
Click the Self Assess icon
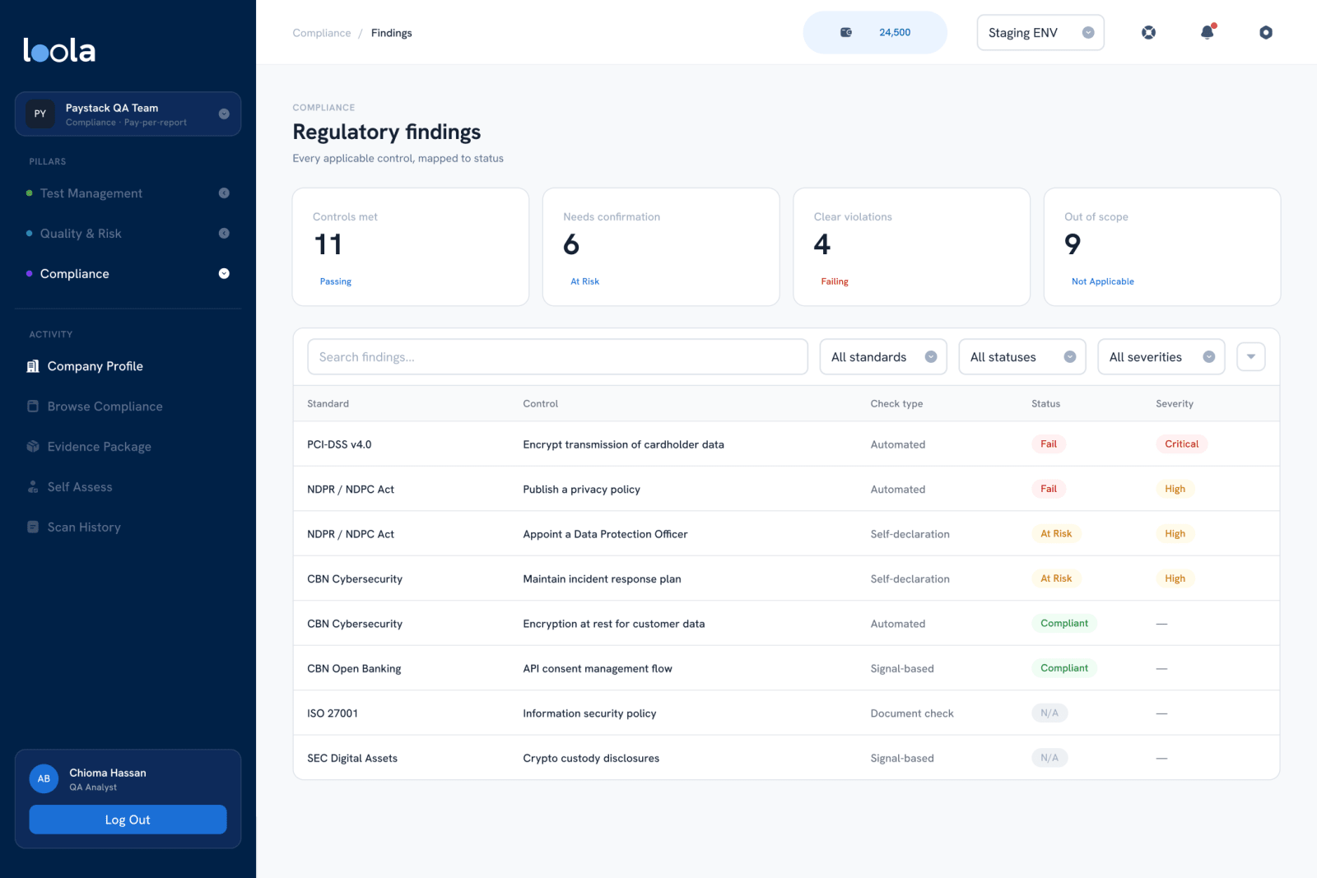click(33, 487)
